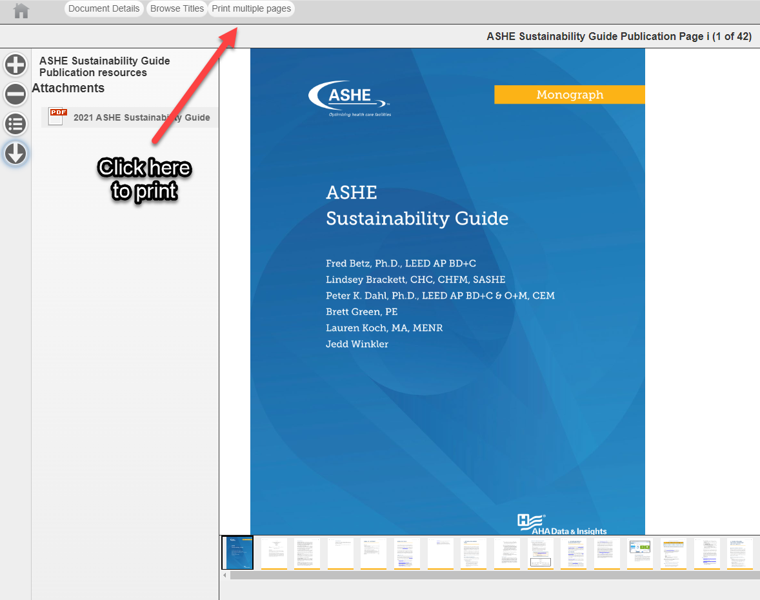Click the second page thumbnail
760x600 pixels.
[274, 553]
